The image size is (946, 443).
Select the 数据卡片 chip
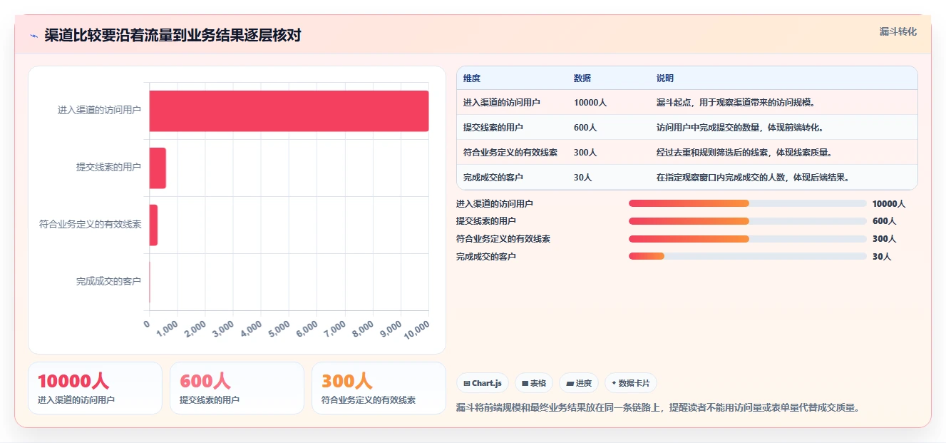[631, 383]
